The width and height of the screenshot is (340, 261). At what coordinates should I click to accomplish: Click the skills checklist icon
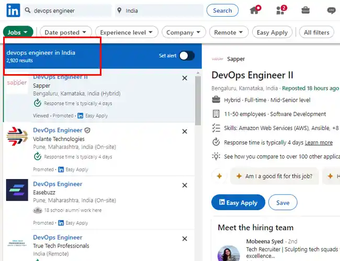click(x=216, y=128)
